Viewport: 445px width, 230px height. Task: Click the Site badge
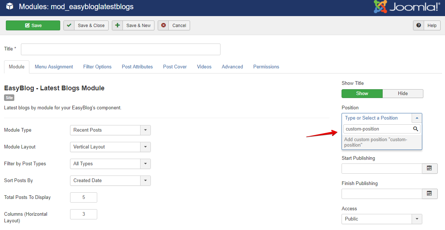pos(9,98)
